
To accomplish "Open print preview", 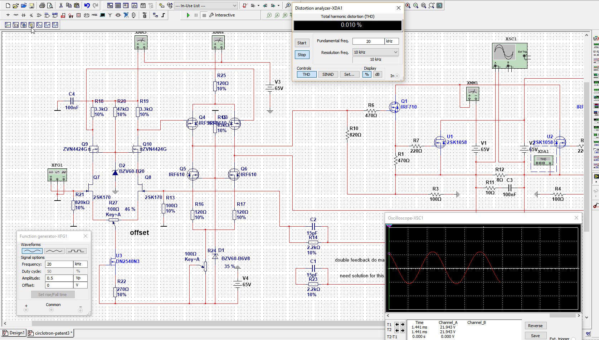I will 50,5.
